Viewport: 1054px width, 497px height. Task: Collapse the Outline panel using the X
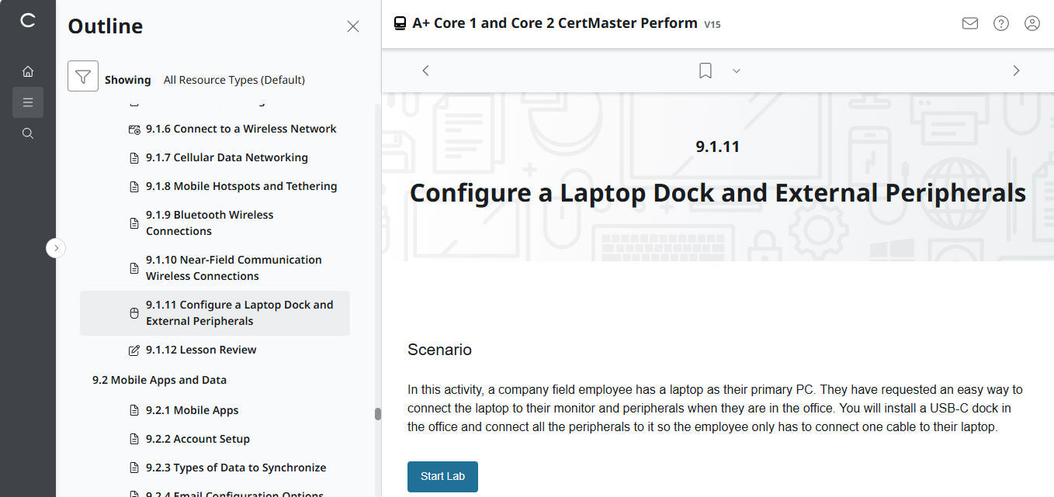(x=353, y=26)
